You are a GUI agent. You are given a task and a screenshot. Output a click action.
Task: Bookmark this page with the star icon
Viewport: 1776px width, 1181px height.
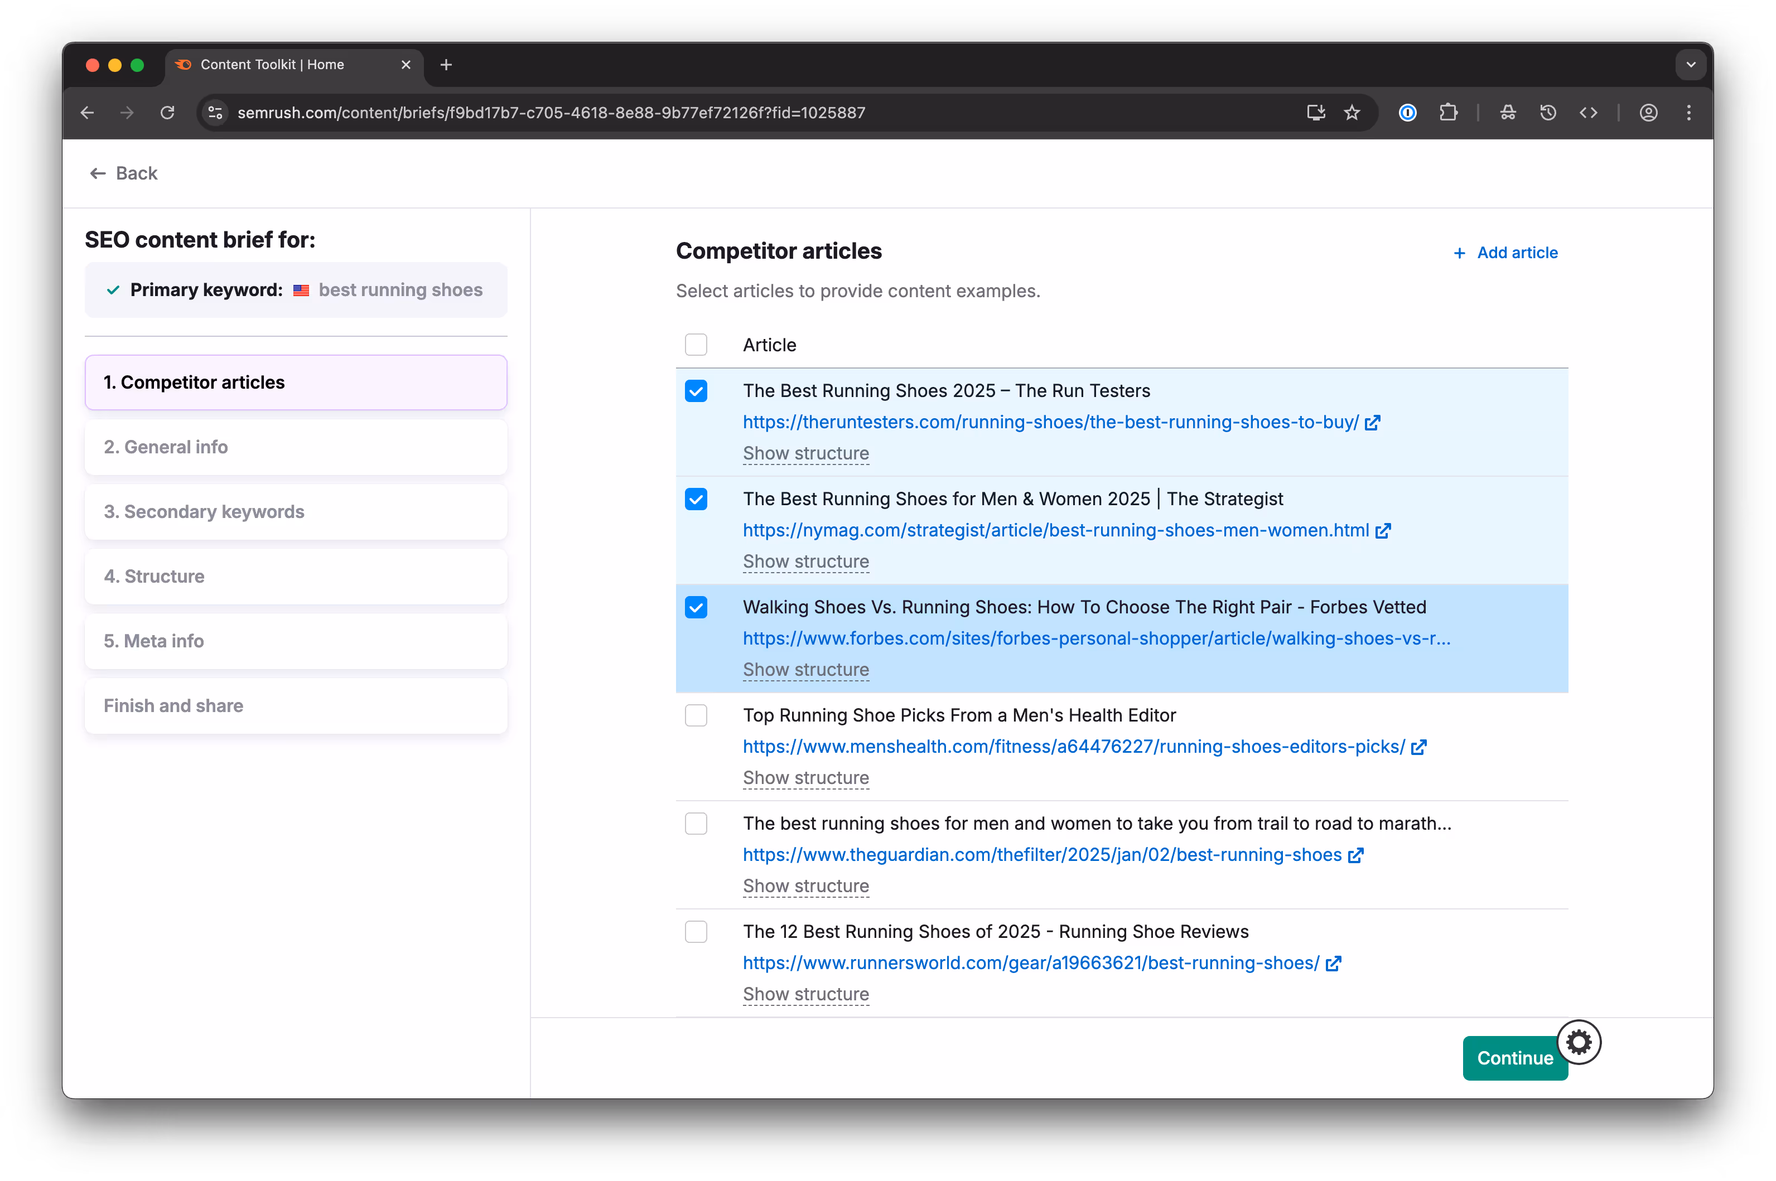coord(1352,113)
